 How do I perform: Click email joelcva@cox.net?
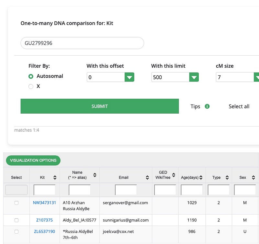coord(118,231)
